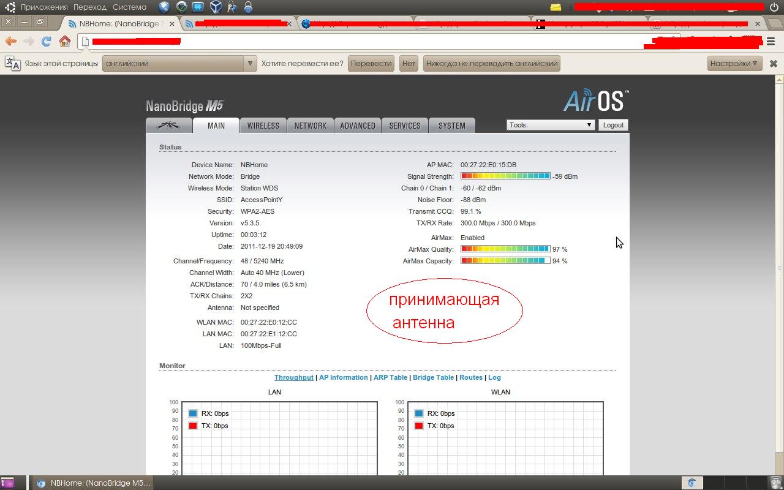Click the SSID value AccessPointY

(x=262, y=200)
